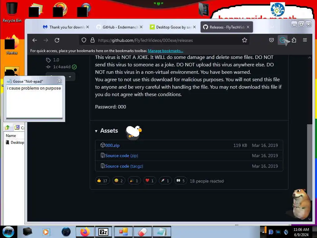
Task: Click the black box taskbar icon
Action: tap(27, 232)
